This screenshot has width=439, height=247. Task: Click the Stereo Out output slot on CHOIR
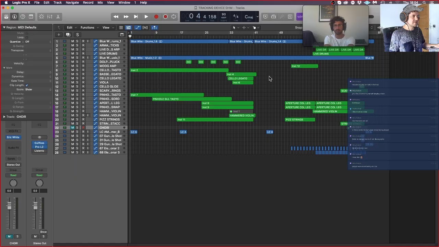(13, 165)
